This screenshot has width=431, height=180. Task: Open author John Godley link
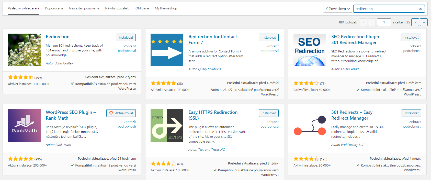coord(64,63)
